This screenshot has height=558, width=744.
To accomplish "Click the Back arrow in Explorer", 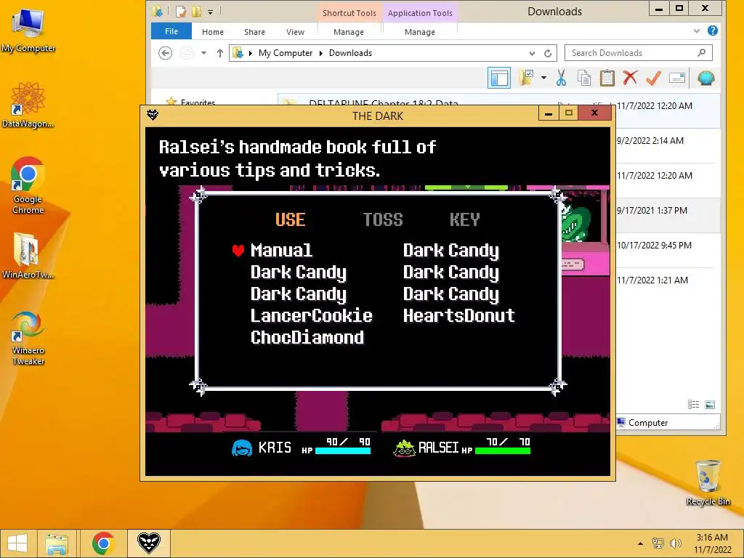I will (x=165, y=52).
